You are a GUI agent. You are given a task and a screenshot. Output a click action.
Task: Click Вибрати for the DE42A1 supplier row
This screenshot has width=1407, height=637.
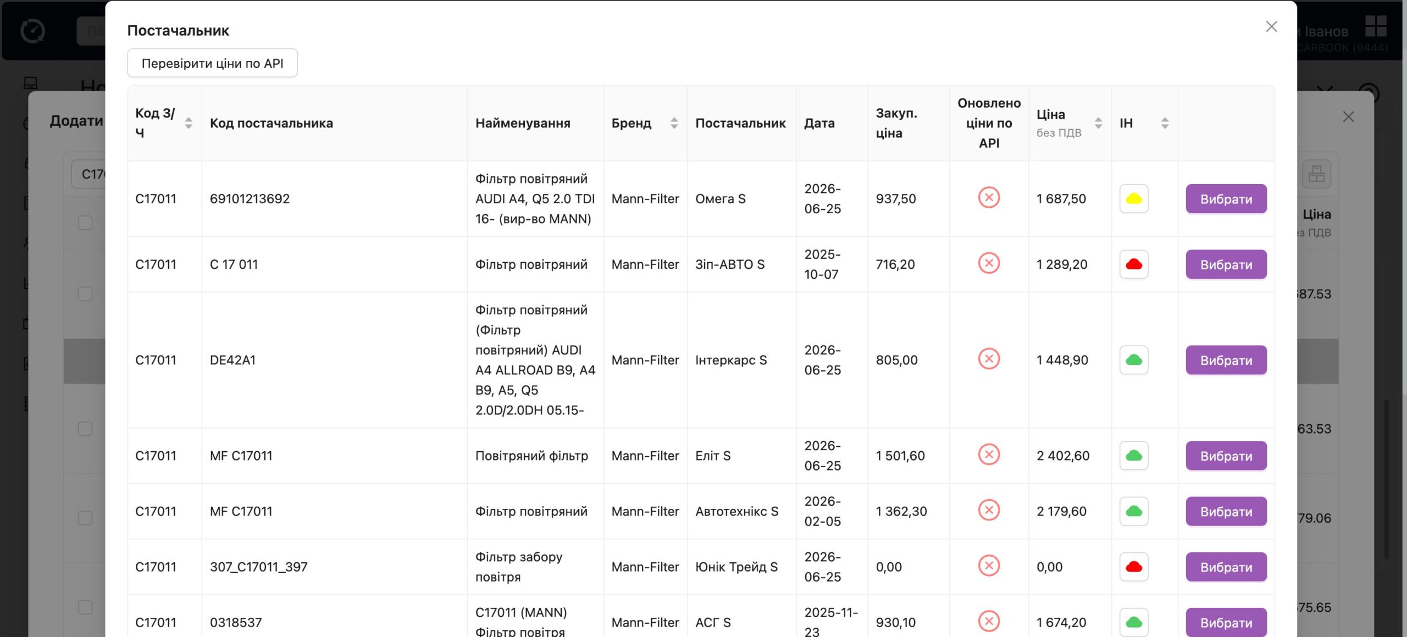(x=1226, y=359)
